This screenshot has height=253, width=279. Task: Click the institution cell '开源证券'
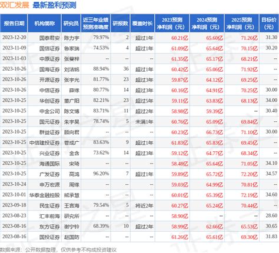pos(49,80)
